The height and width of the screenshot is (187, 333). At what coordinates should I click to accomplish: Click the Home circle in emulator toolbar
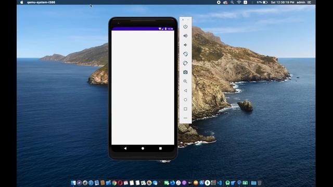point(185,100)
